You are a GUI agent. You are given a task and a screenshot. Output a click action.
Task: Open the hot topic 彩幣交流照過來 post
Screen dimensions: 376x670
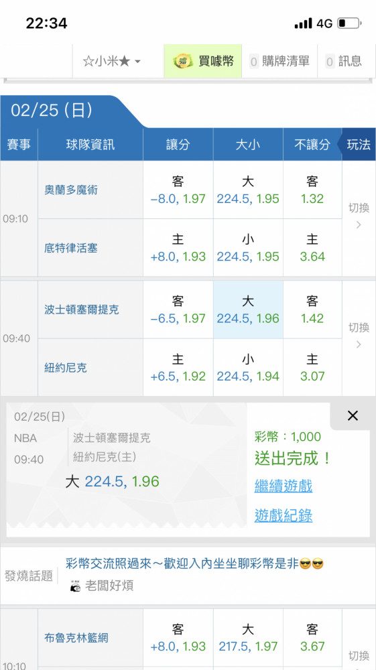(194, 563)
